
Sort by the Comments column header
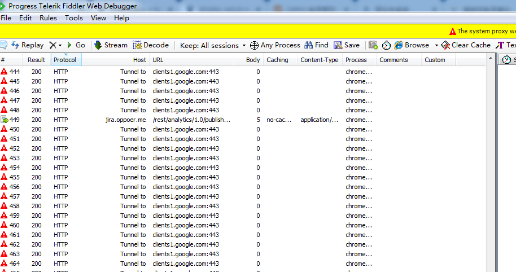(399, 60)
